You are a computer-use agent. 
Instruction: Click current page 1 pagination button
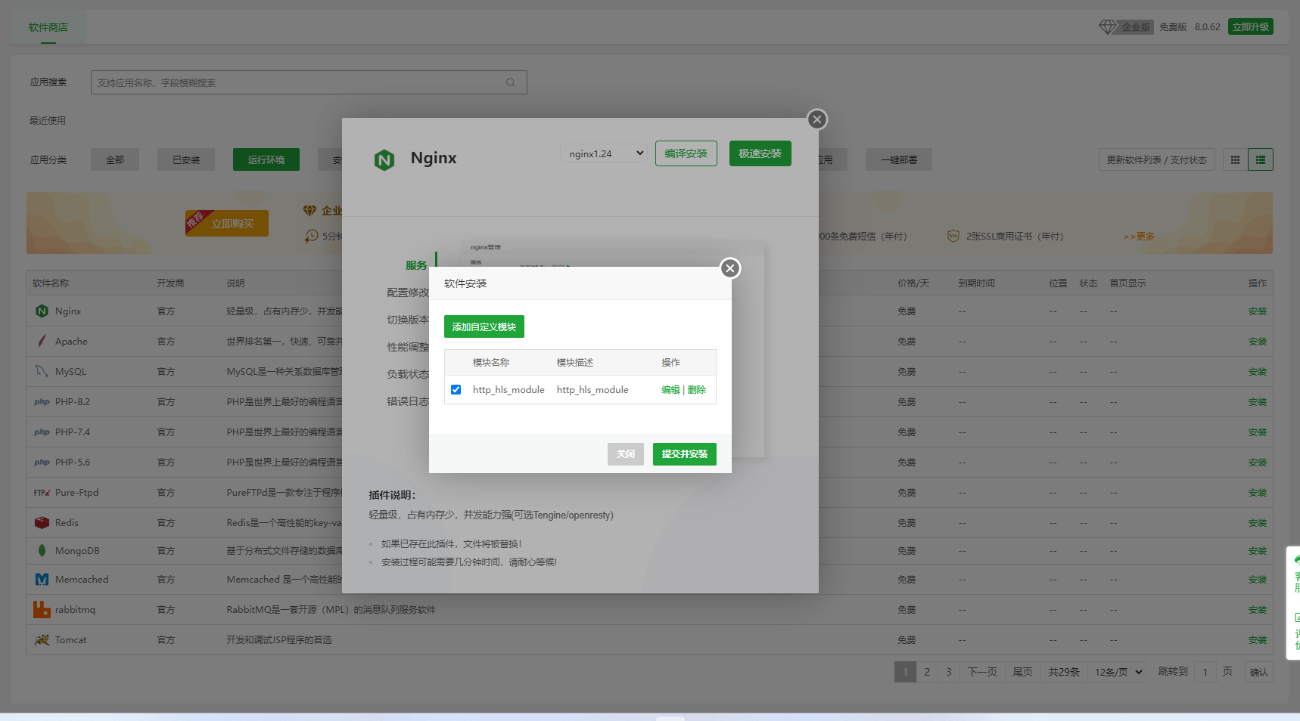point(905,672)
